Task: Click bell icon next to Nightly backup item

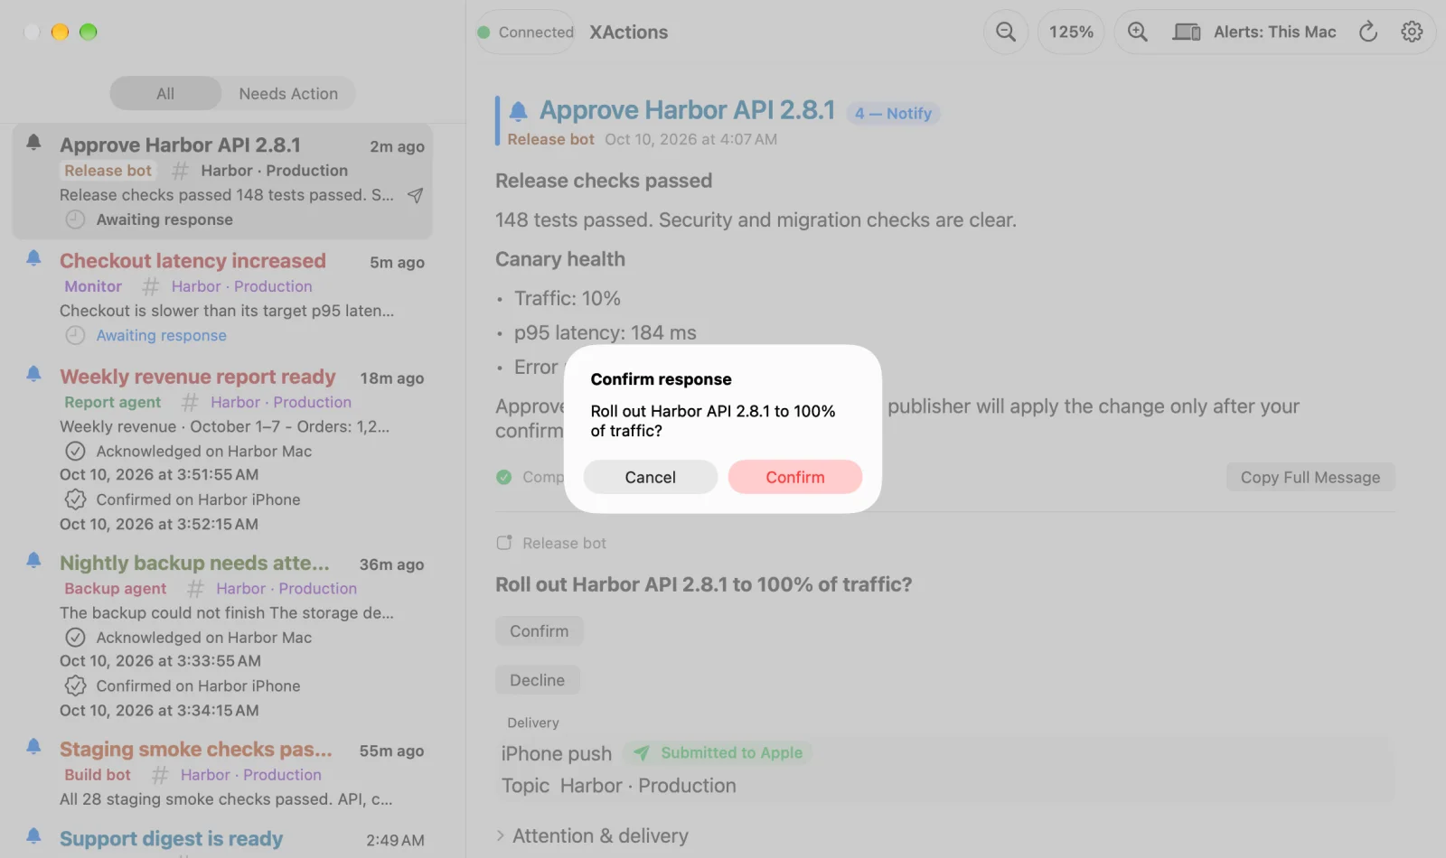Action: (33, 560)
